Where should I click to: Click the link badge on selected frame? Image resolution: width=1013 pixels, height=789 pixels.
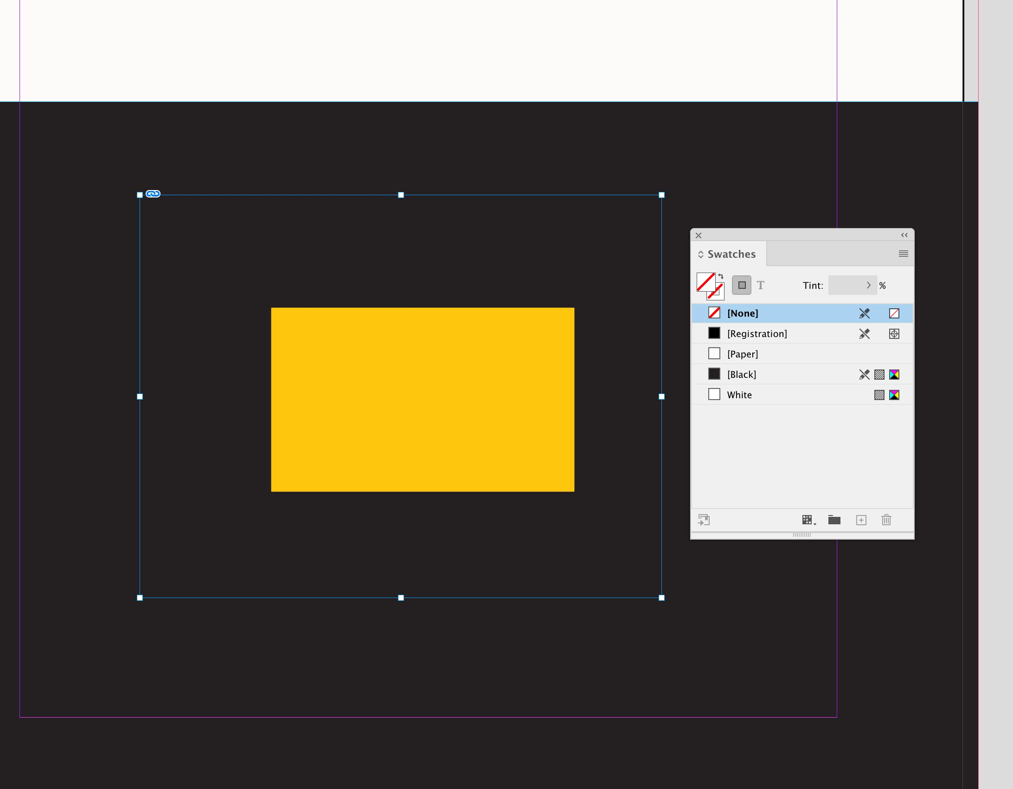pos(153,194)
